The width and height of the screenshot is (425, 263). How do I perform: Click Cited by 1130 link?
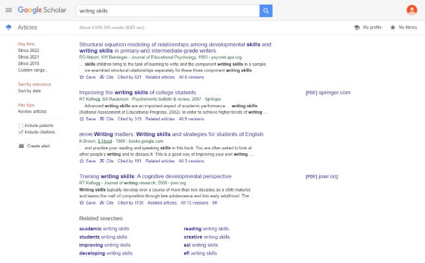130,203
